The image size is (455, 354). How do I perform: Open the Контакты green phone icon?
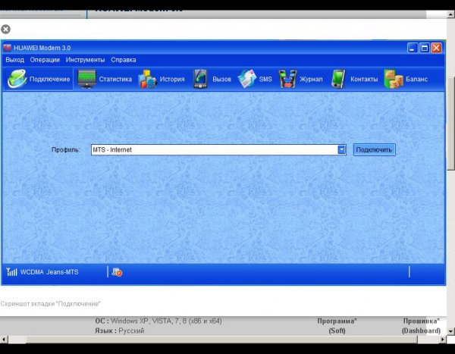point(339,79)
